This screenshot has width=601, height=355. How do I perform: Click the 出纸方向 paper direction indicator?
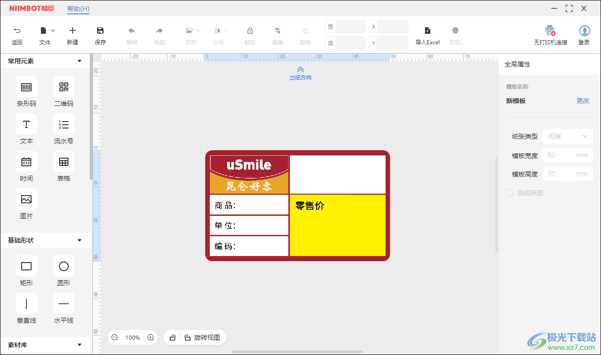[300, 73]
